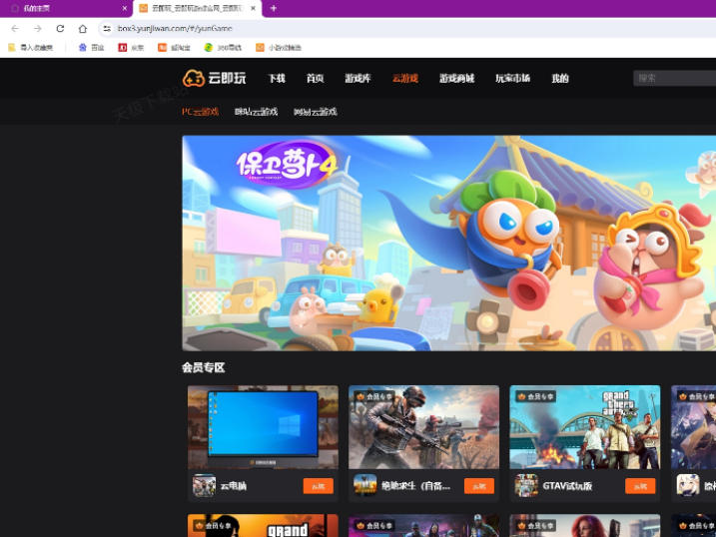Viewport: 716px width, 537px height.
Task: Click the 绝地求生 small game icon
Action: click(364, 485)
